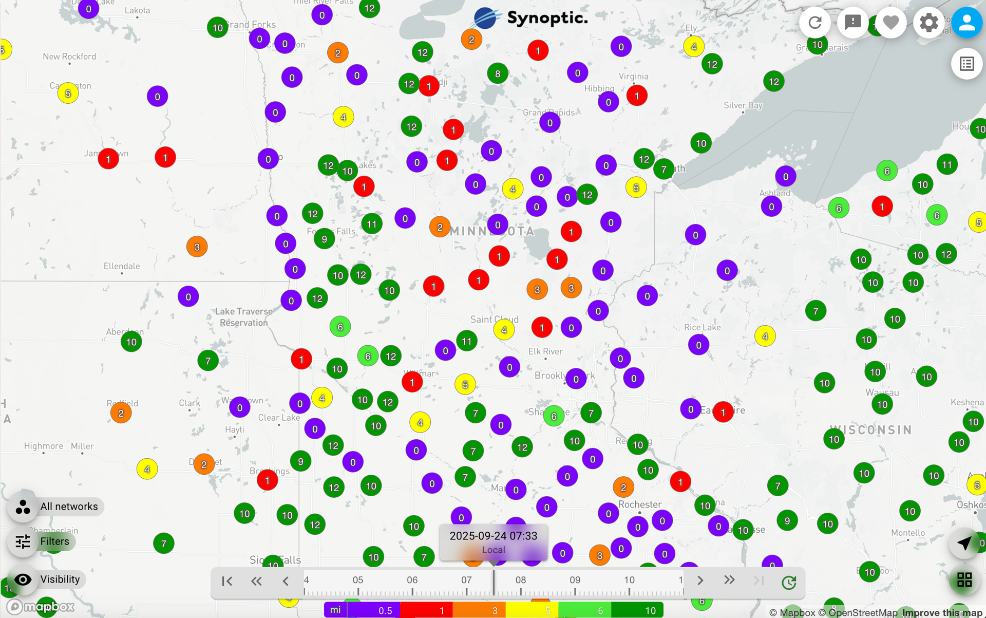The image size is (986, 618).
Task: Click the Improve this map link
Action: pos(942,613)
